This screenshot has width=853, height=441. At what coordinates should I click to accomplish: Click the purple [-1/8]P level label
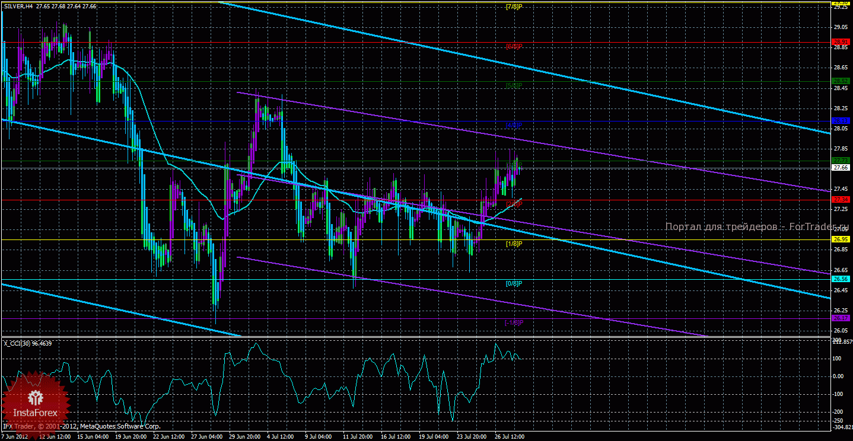(x=514, y=322)
